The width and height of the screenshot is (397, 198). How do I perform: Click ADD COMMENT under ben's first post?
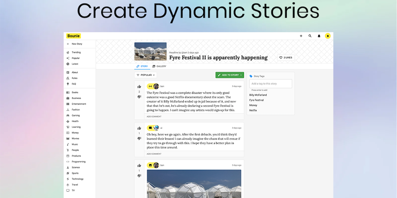tap(154, 117)
